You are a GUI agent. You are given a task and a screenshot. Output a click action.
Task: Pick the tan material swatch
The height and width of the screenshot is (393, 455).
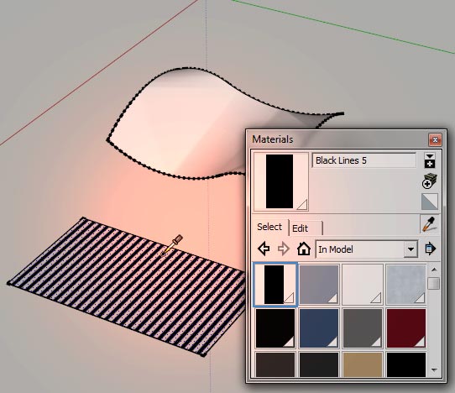tap(363, 364)
